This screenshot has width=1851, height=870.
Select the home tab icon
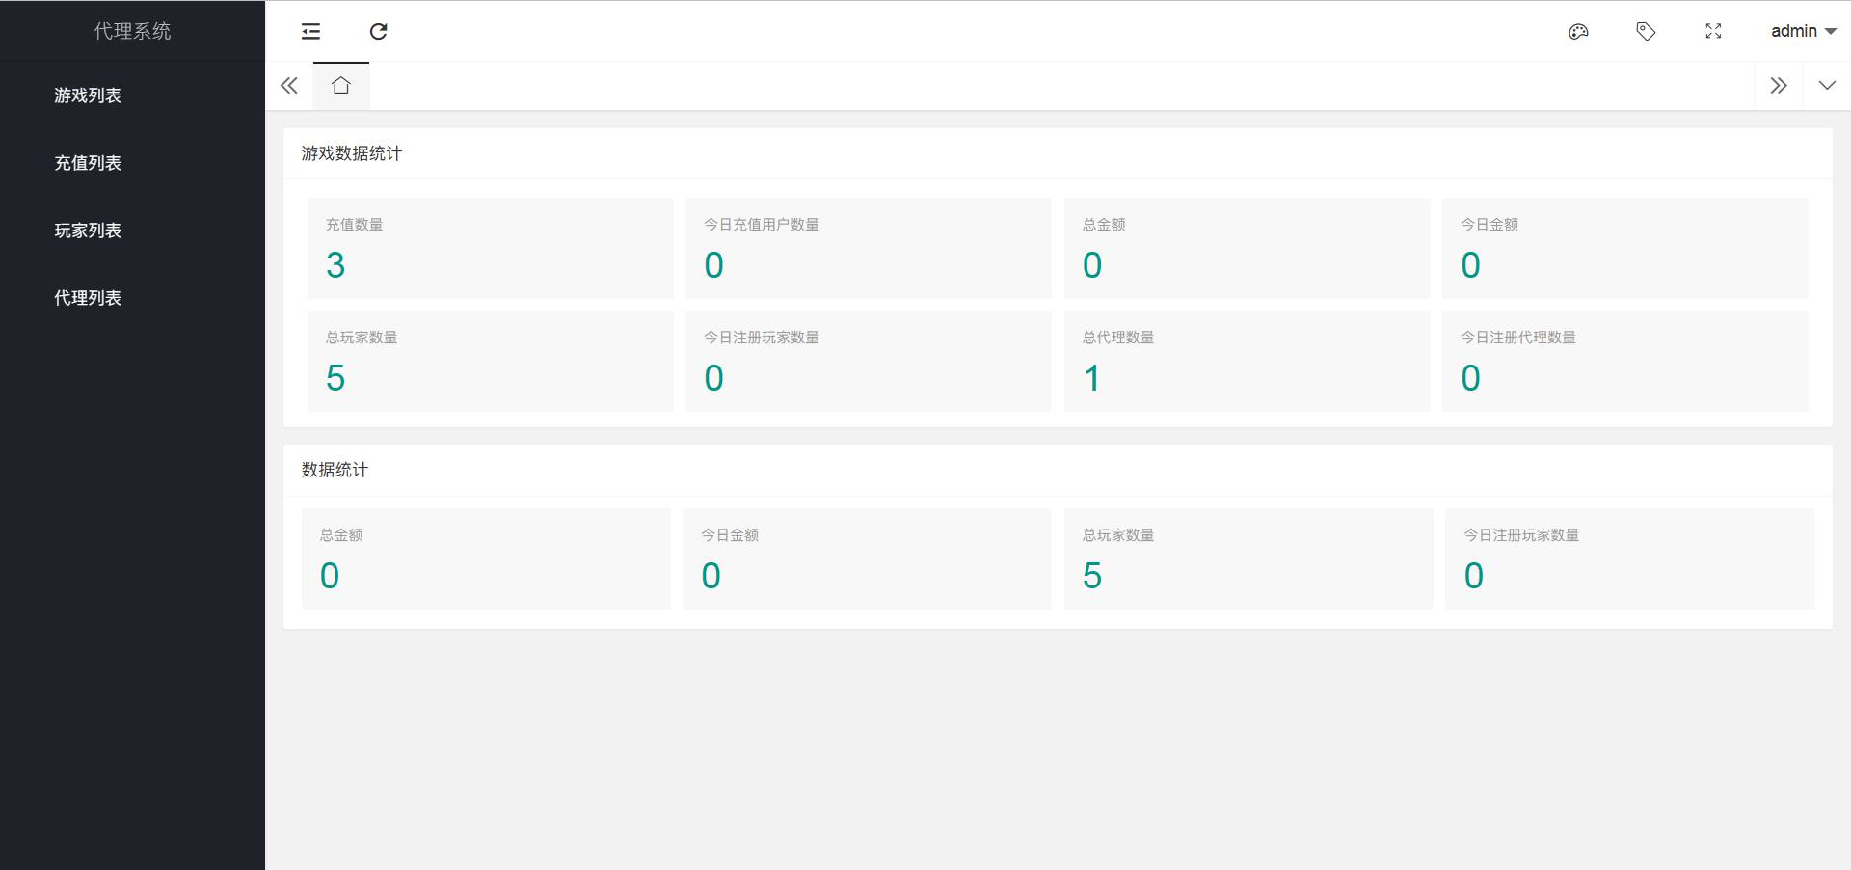340,86
